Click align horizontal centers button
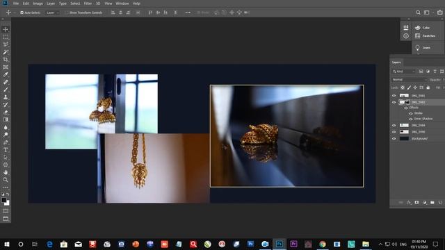Image resolution: width=445 pixels, height=250 pixels. [x=120, y=12]
